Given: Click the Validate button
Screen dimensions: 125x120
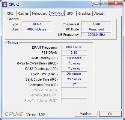Looking at the screenshot, I should (x=86, y=114).
